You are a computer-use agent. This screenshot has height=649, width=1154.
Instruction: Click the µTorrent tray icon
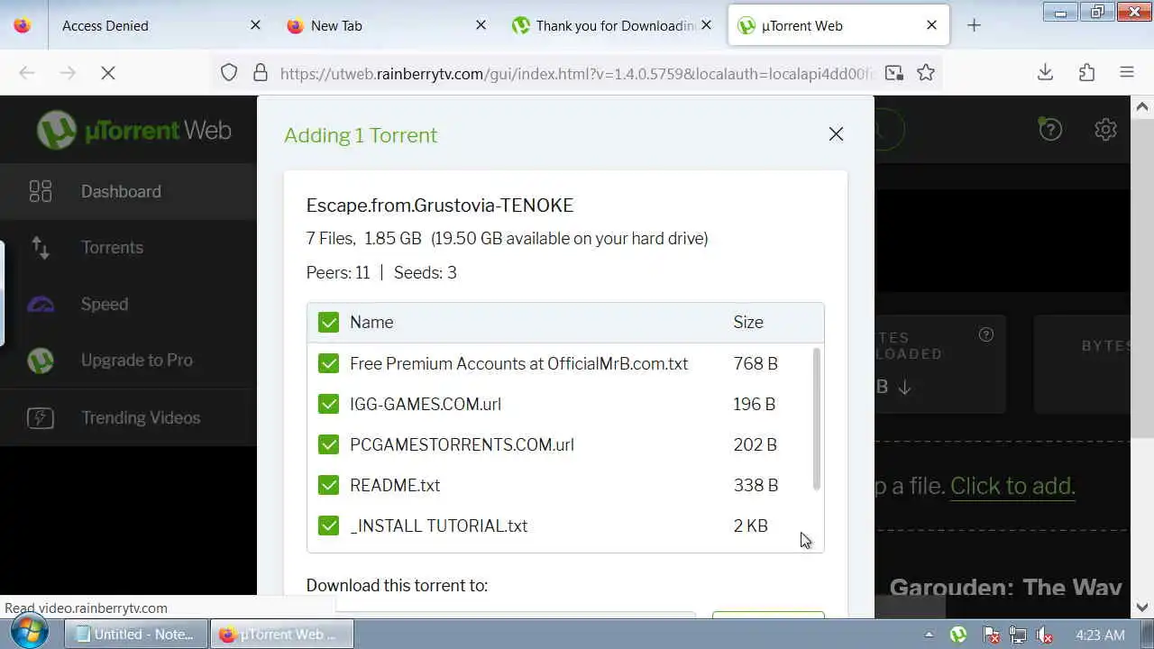click(x=958, y=635)
